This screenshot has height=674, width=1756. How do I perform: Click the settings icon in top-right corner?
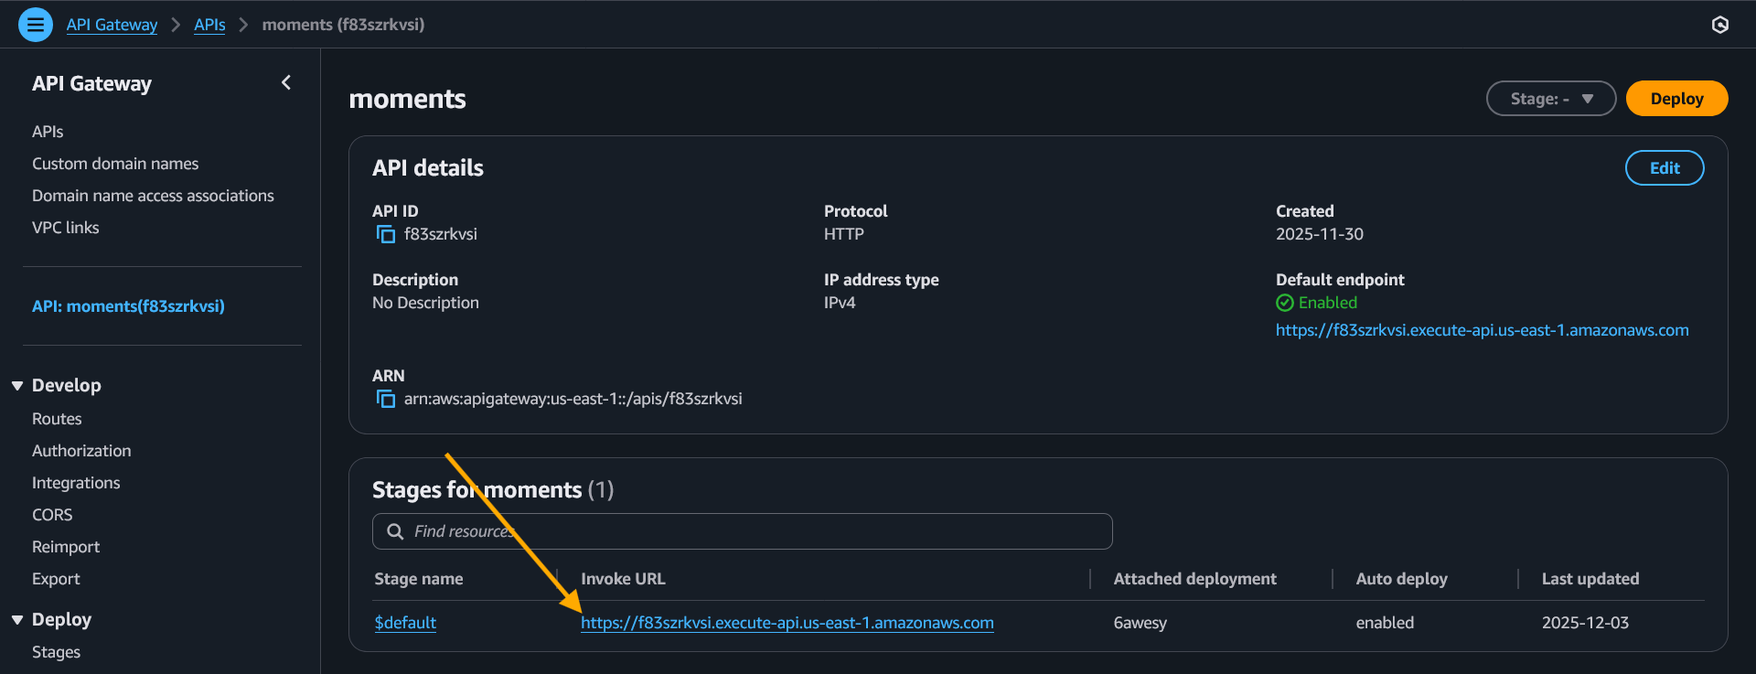click(1719, 25)
